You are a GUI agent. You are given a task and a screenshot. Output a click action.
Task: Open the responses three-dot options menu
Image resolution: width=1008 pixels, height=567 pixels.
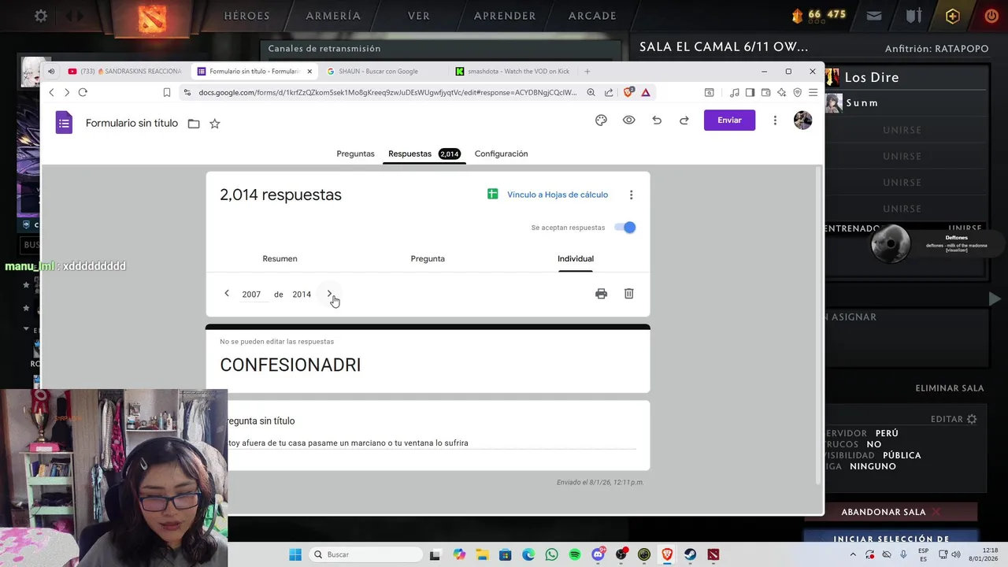coord(631,195)
